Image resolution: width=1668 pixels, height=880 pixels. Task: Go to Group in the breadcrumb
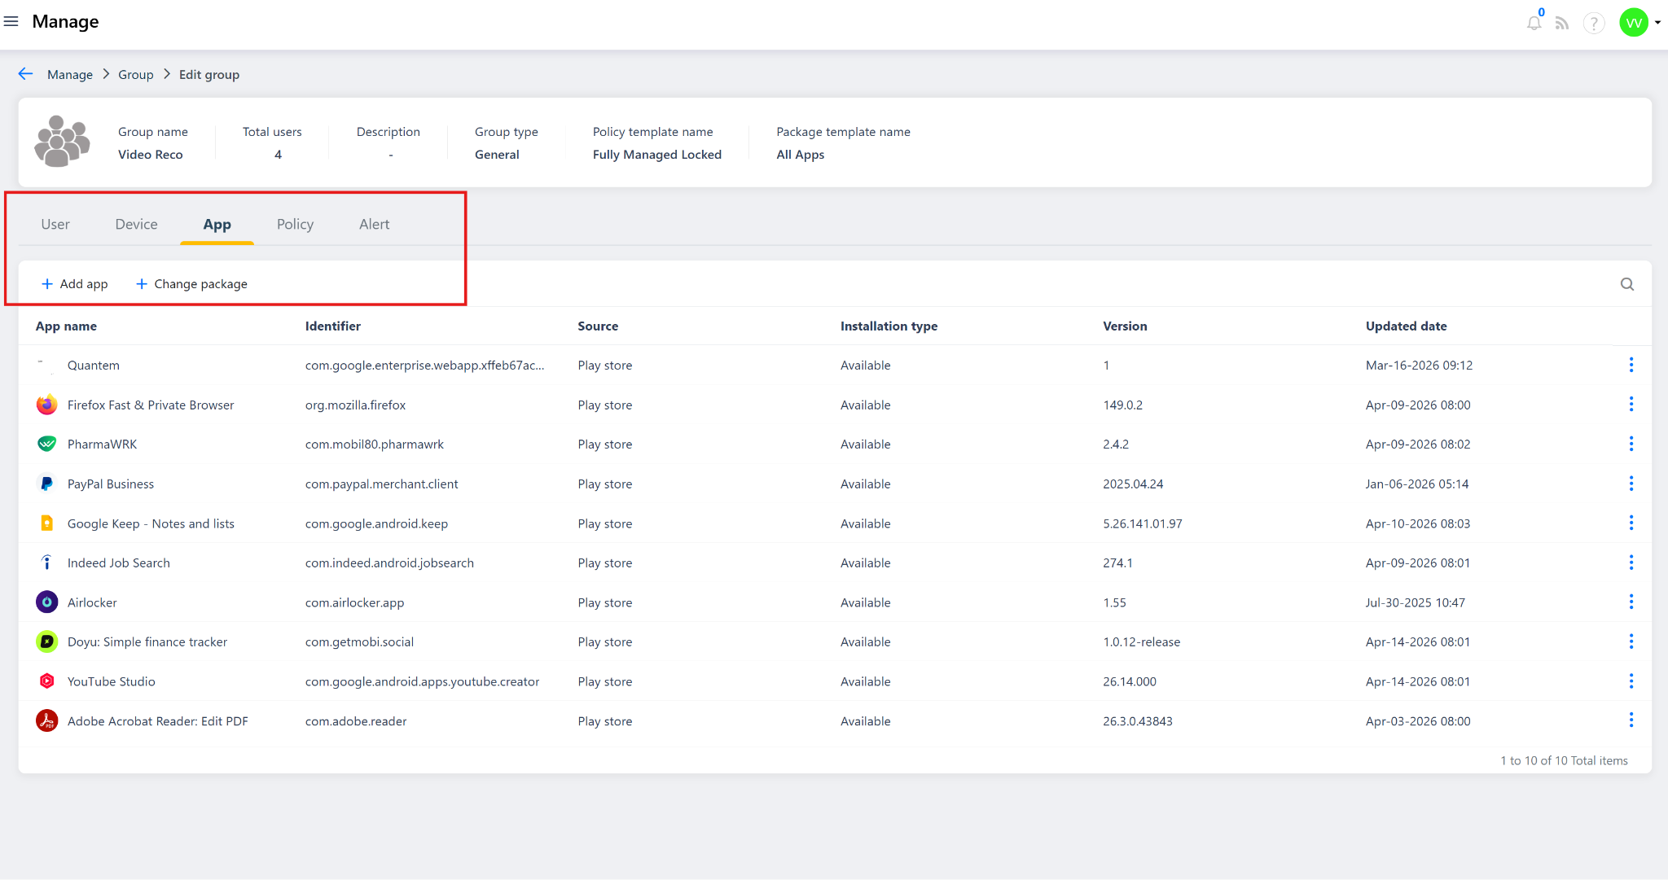[x=135, y=75]
